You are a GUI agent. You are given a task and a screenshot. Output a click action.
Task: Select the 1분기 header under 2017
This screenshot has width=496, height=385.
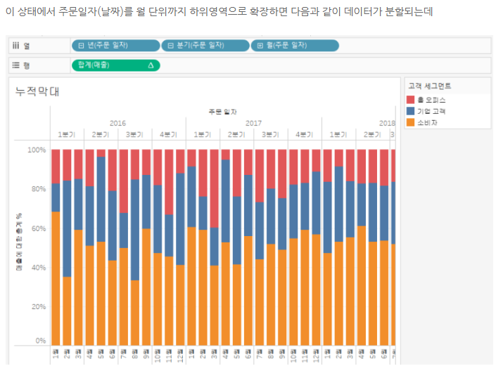coord(203,135)
